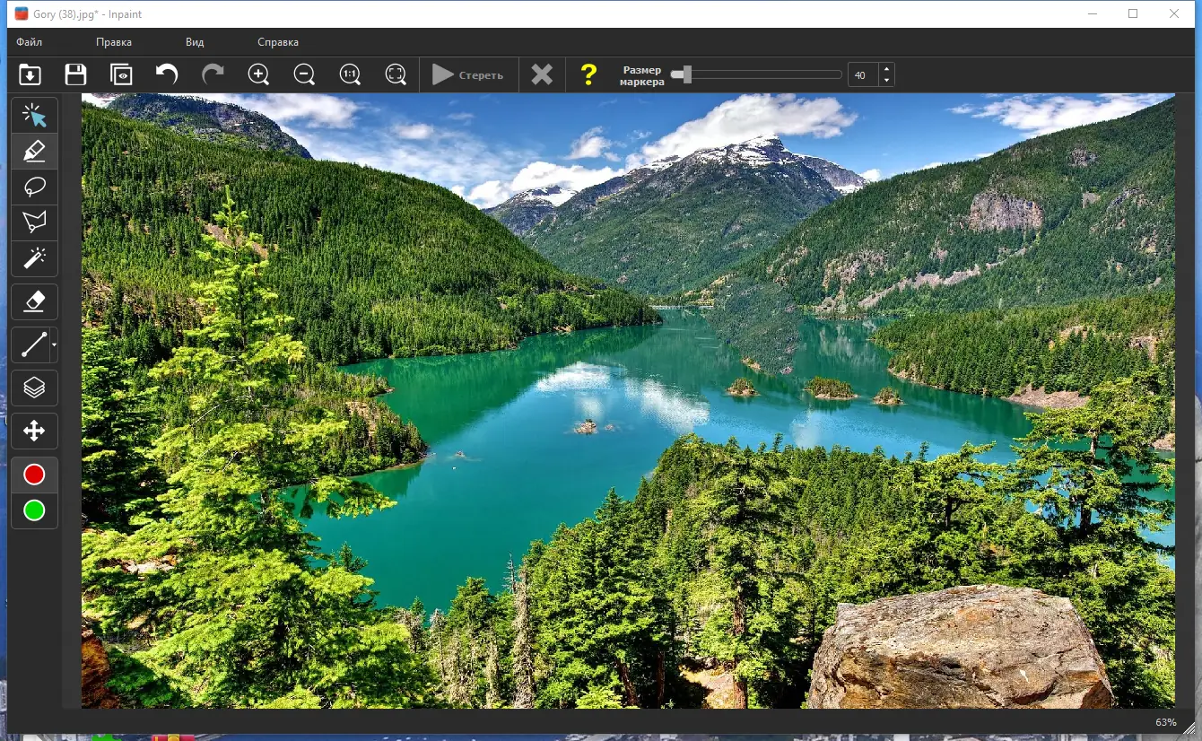Undo the last action
1202x741 pixels.
click(x=167, y=74)
